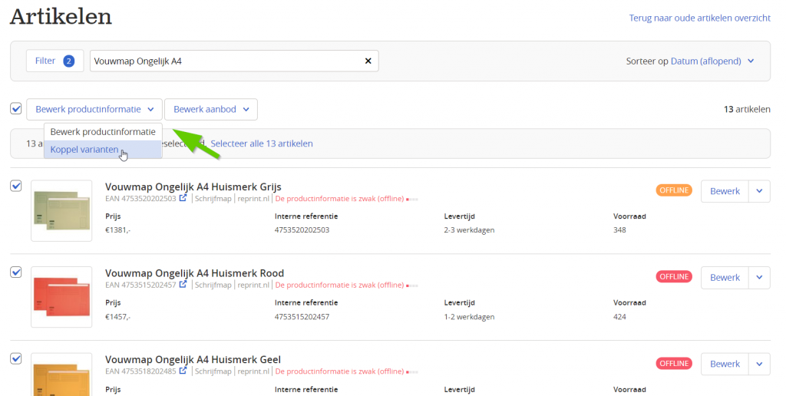Clear the search field with the X icon
The image size is (786, 396).
(368, 61)
